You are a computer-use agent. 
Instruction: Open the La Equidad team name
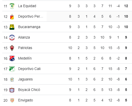27,6
